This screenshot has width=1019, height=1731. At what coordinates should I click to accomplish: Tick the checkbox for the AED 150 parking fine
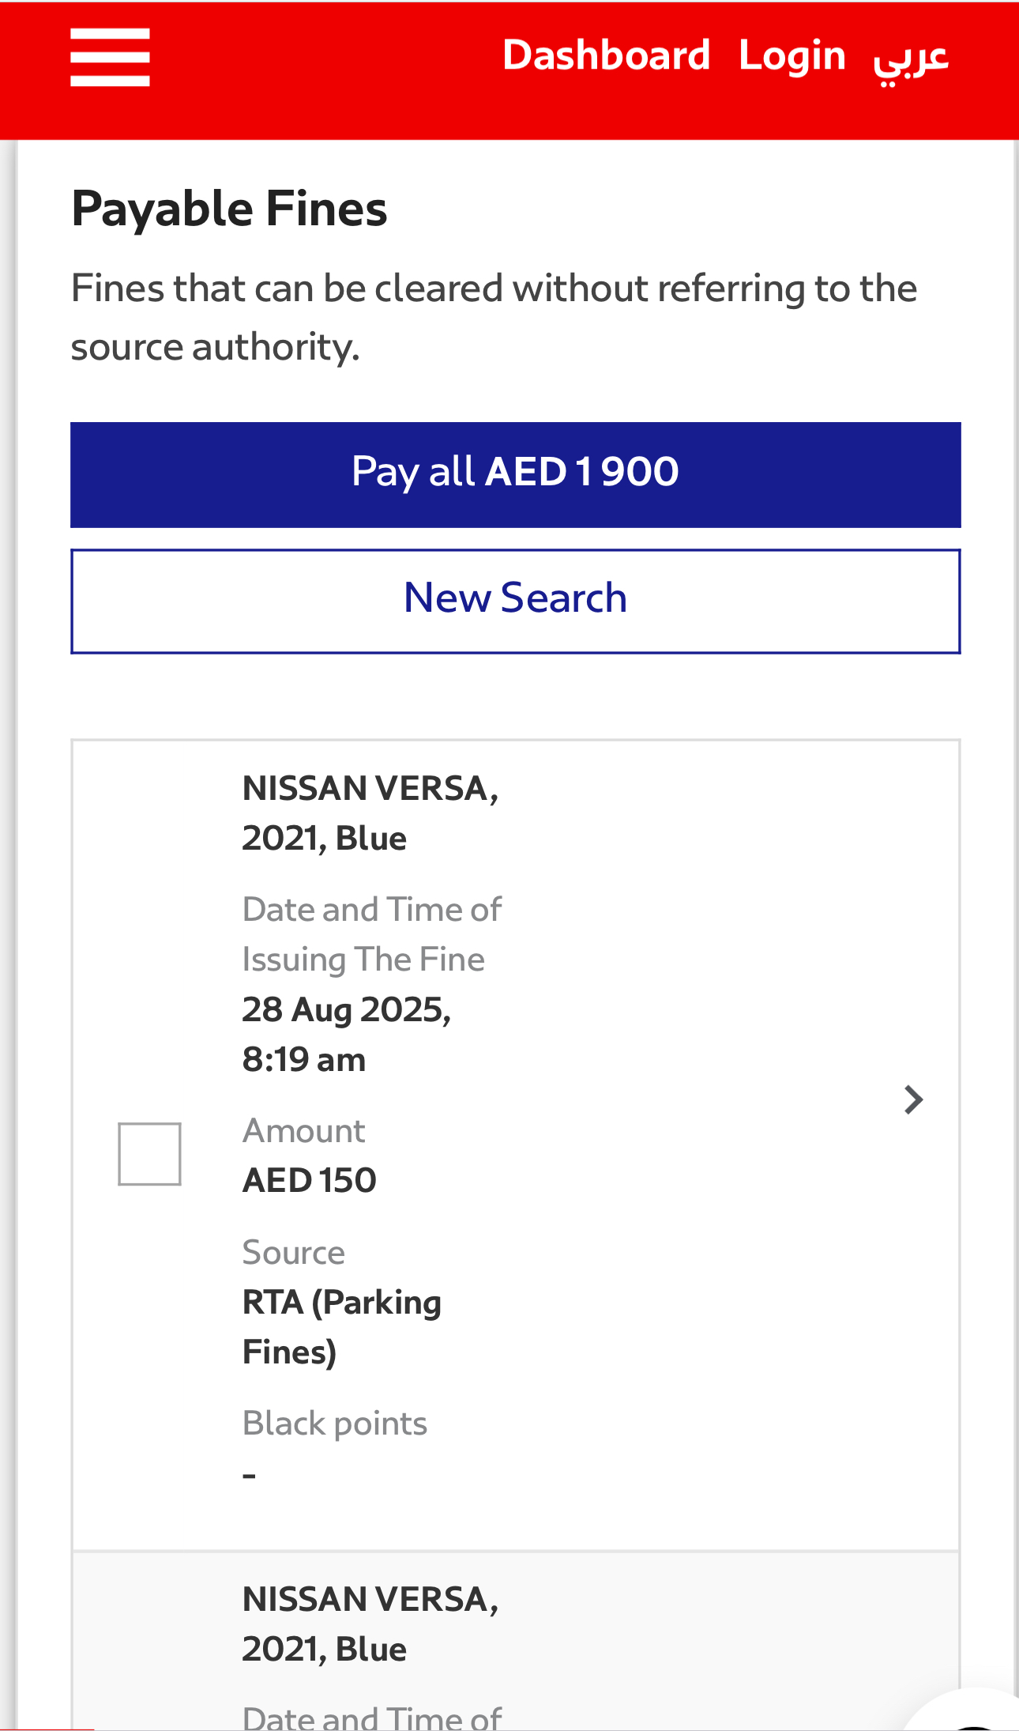(x=149, y=1153)
